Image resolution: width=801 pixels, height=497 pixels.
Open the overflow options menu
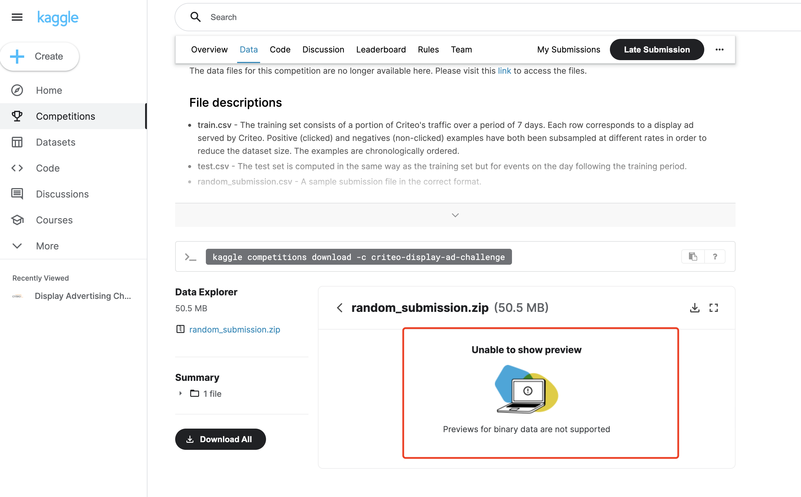coord(719,50)
